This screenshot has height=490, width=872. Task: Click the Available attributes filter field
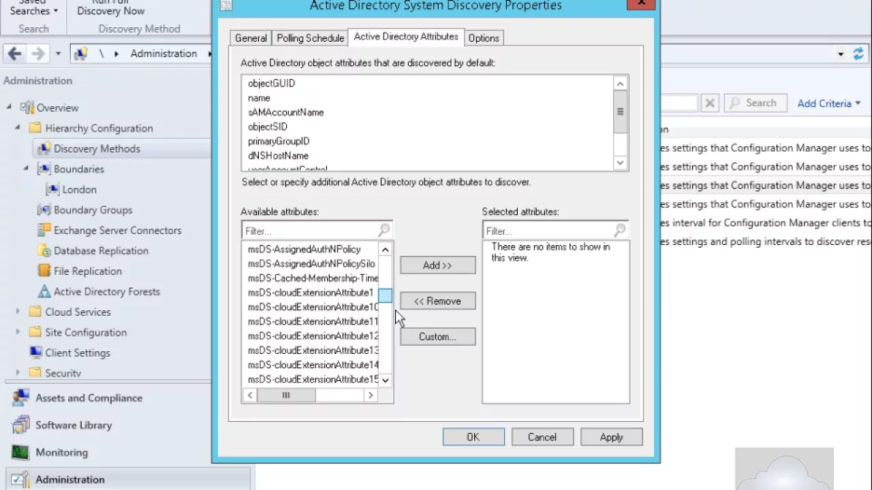tap(317, 231)
